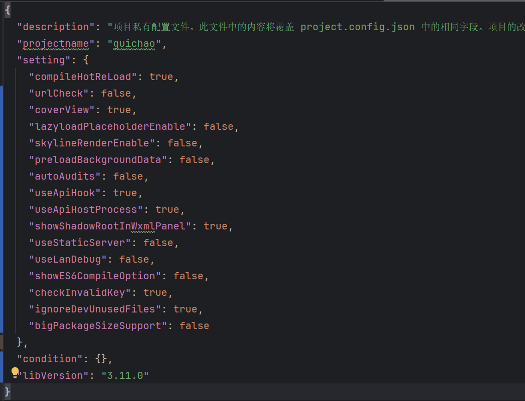Click the "useApiHook" key
Screen dimensions: 525x401
[65, 193]
